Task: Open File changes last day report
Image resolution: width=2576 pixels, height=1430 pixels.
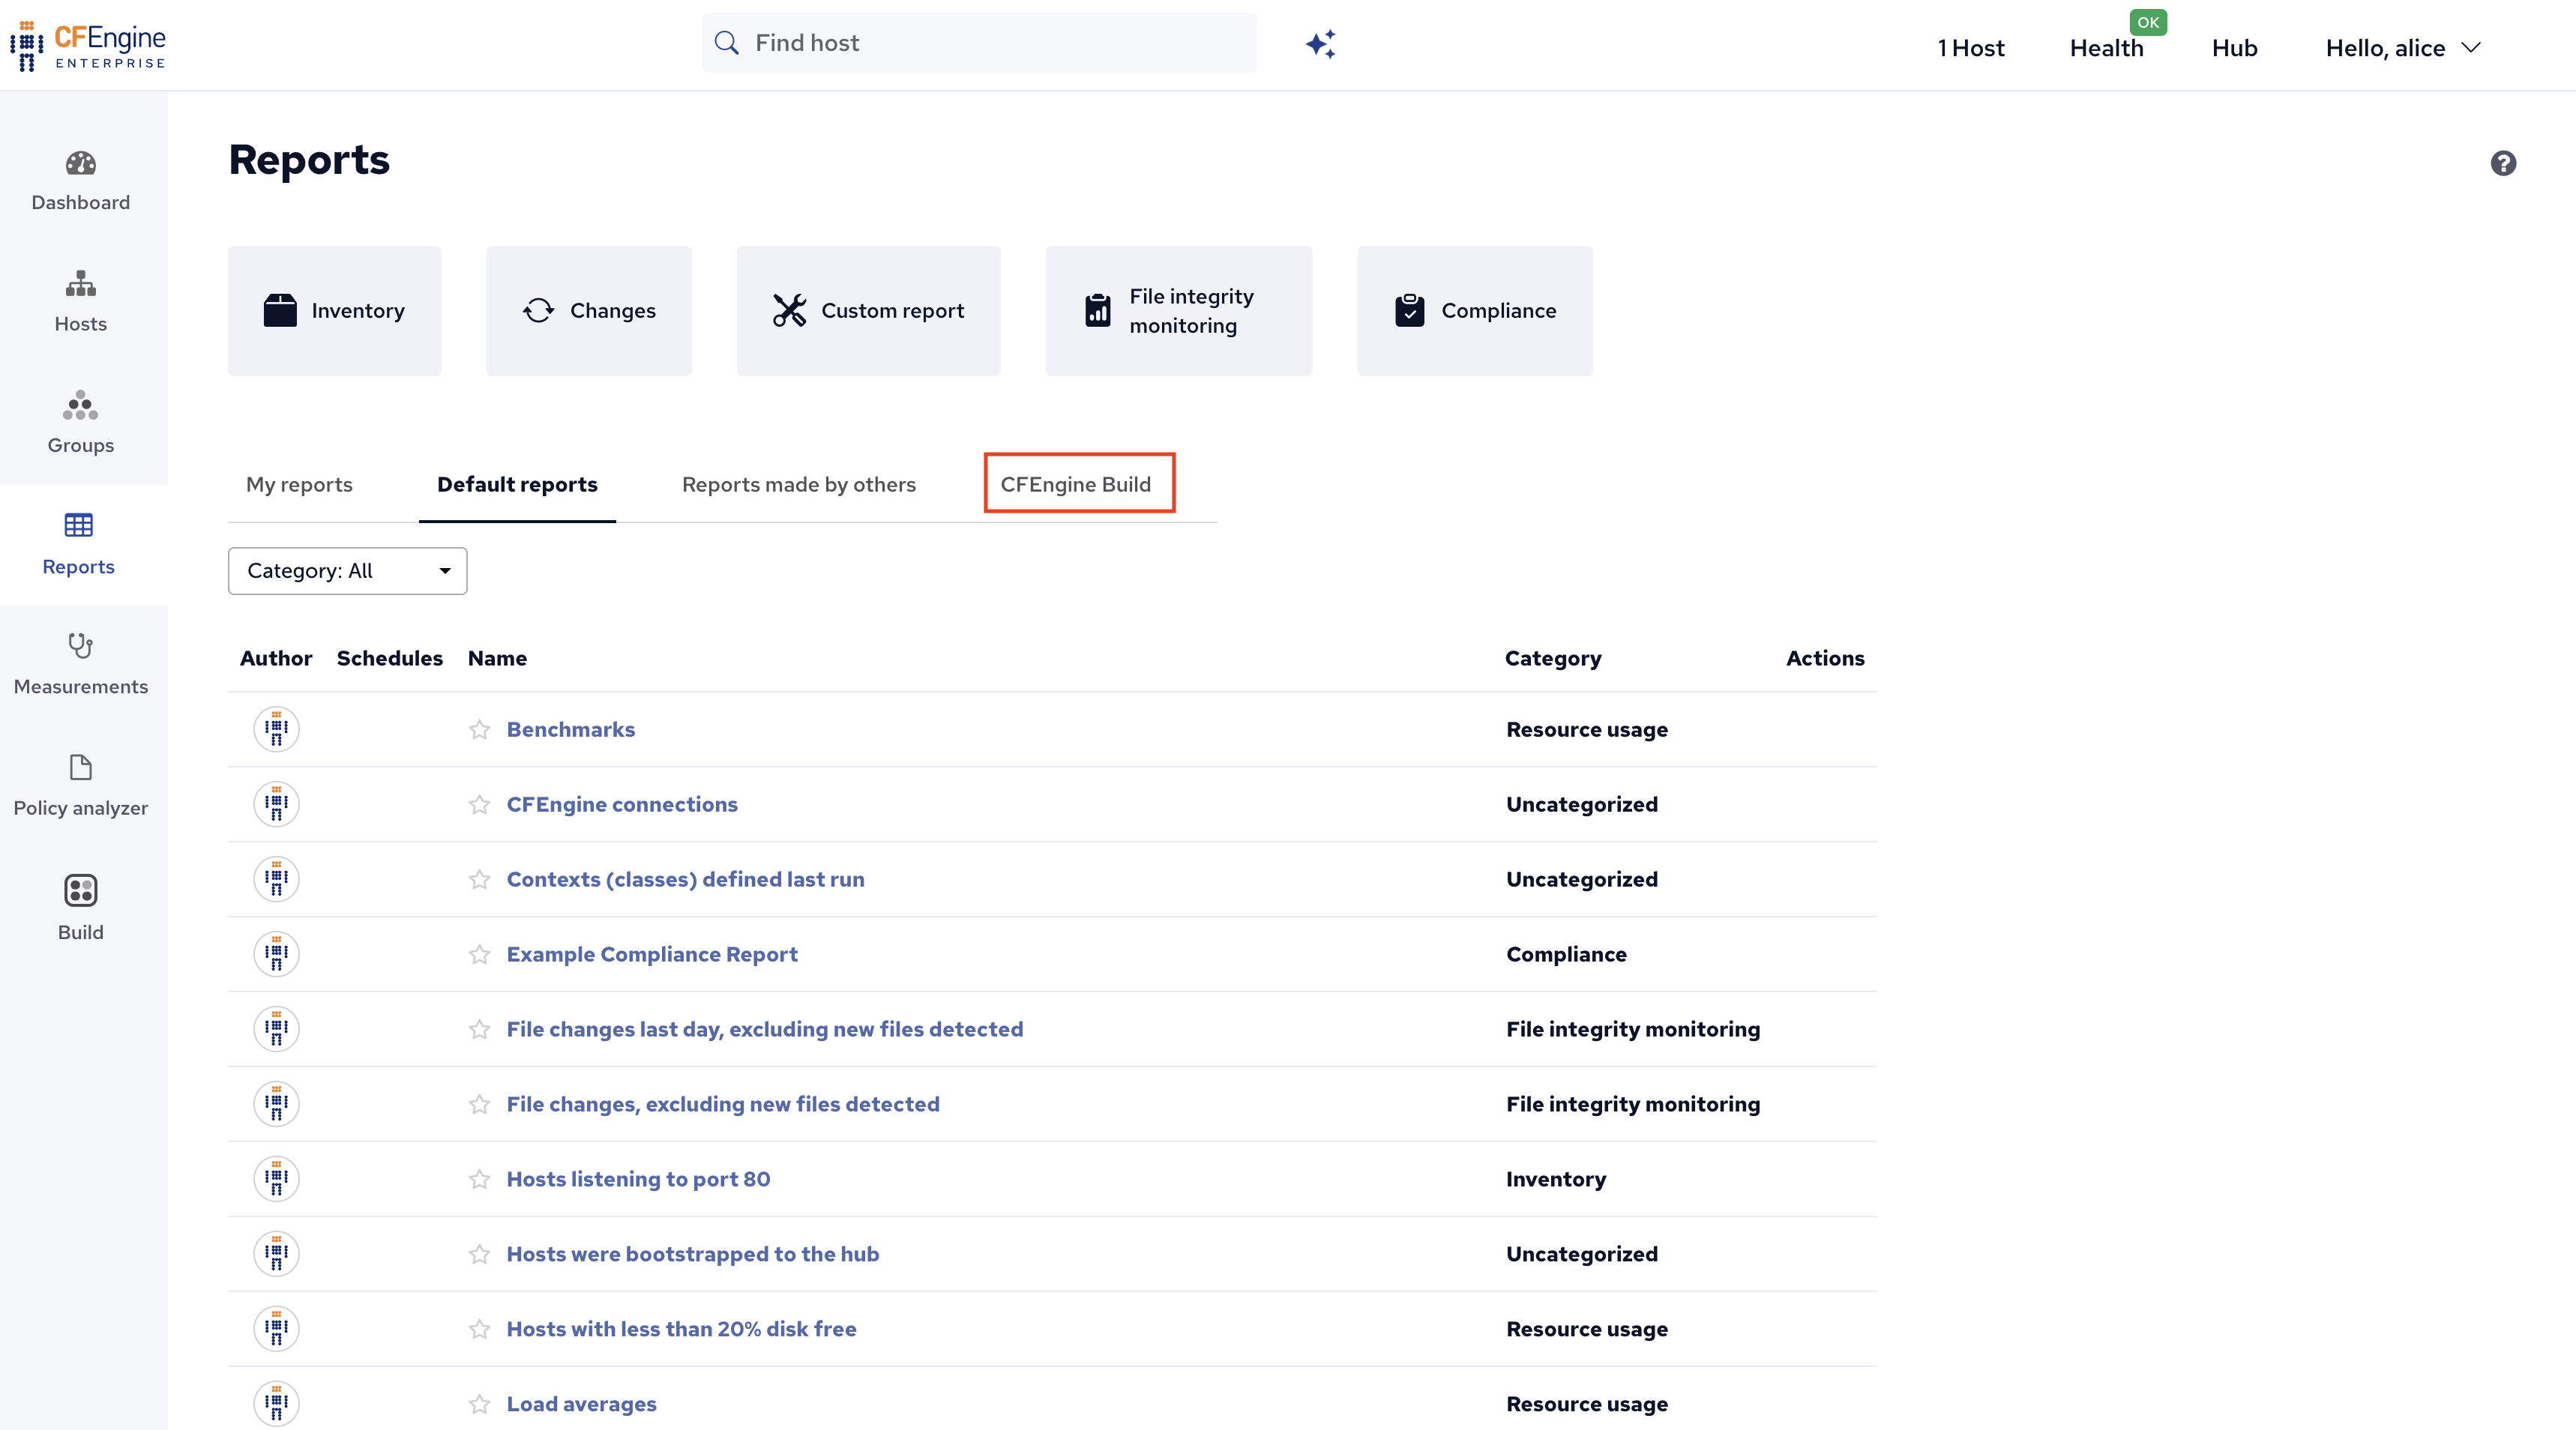Action: 765,1029
